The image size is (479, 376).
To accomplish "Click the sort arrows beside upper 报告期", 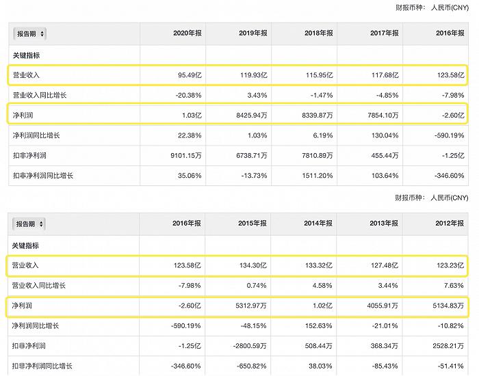I will (42, 33).
